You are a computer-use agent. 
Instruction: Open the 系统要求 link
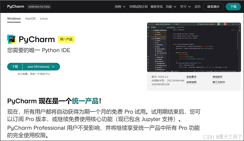191,77
